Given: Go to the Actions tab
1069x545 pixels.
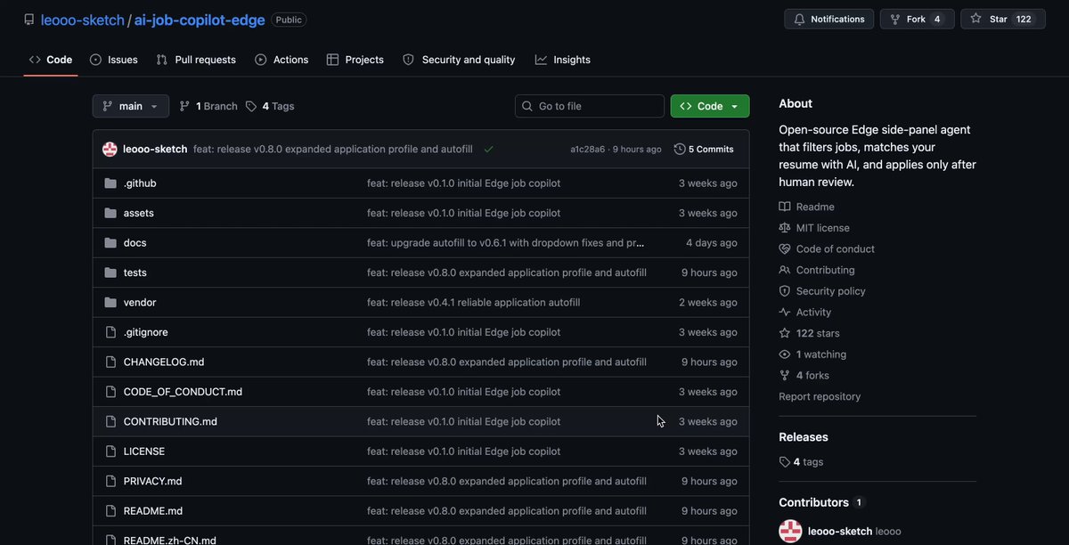Looking at the screenshot, I should click(282, 60).
